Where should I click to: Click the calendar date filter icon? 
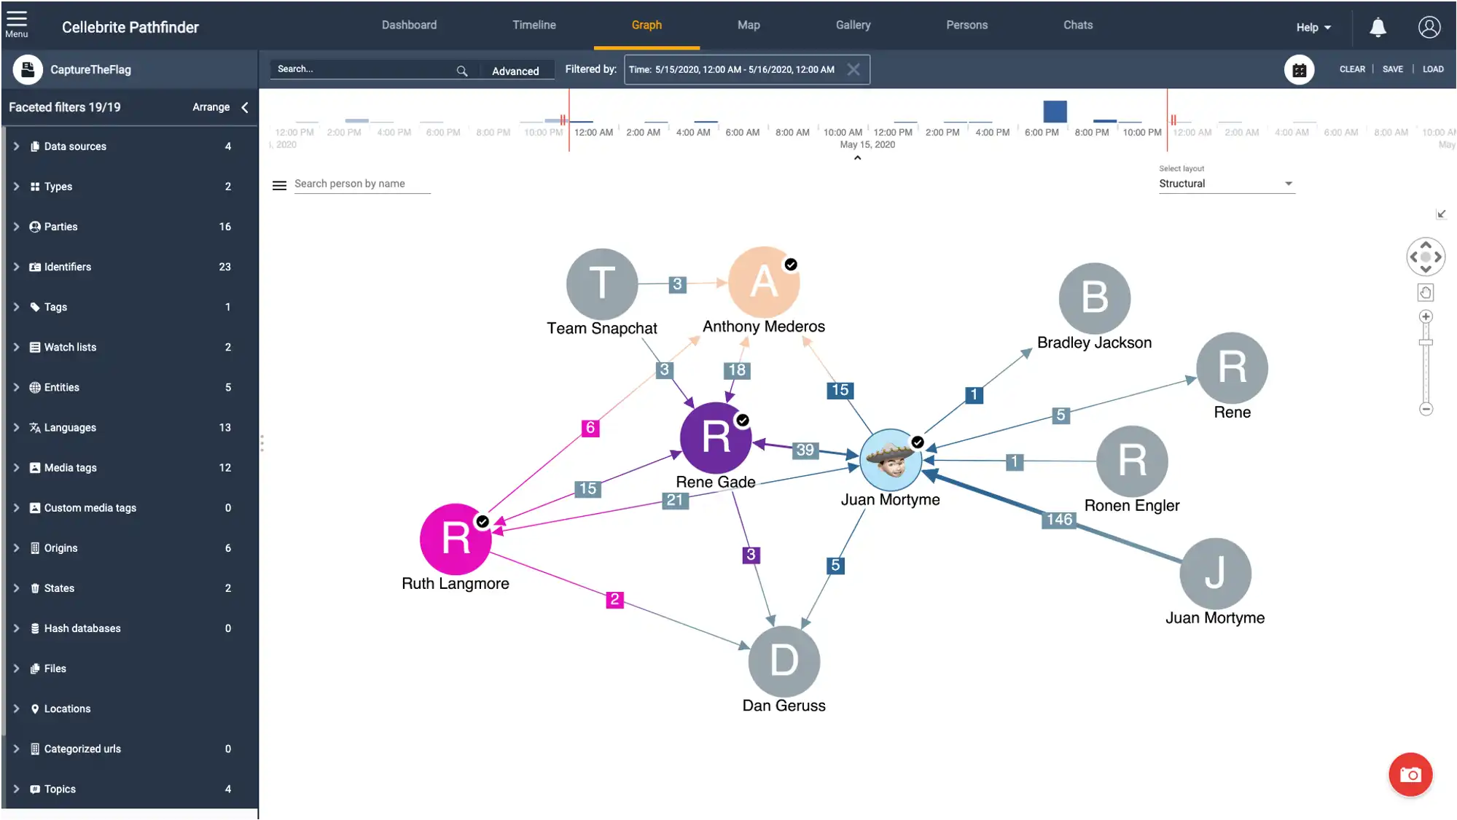coord(1299,70)
